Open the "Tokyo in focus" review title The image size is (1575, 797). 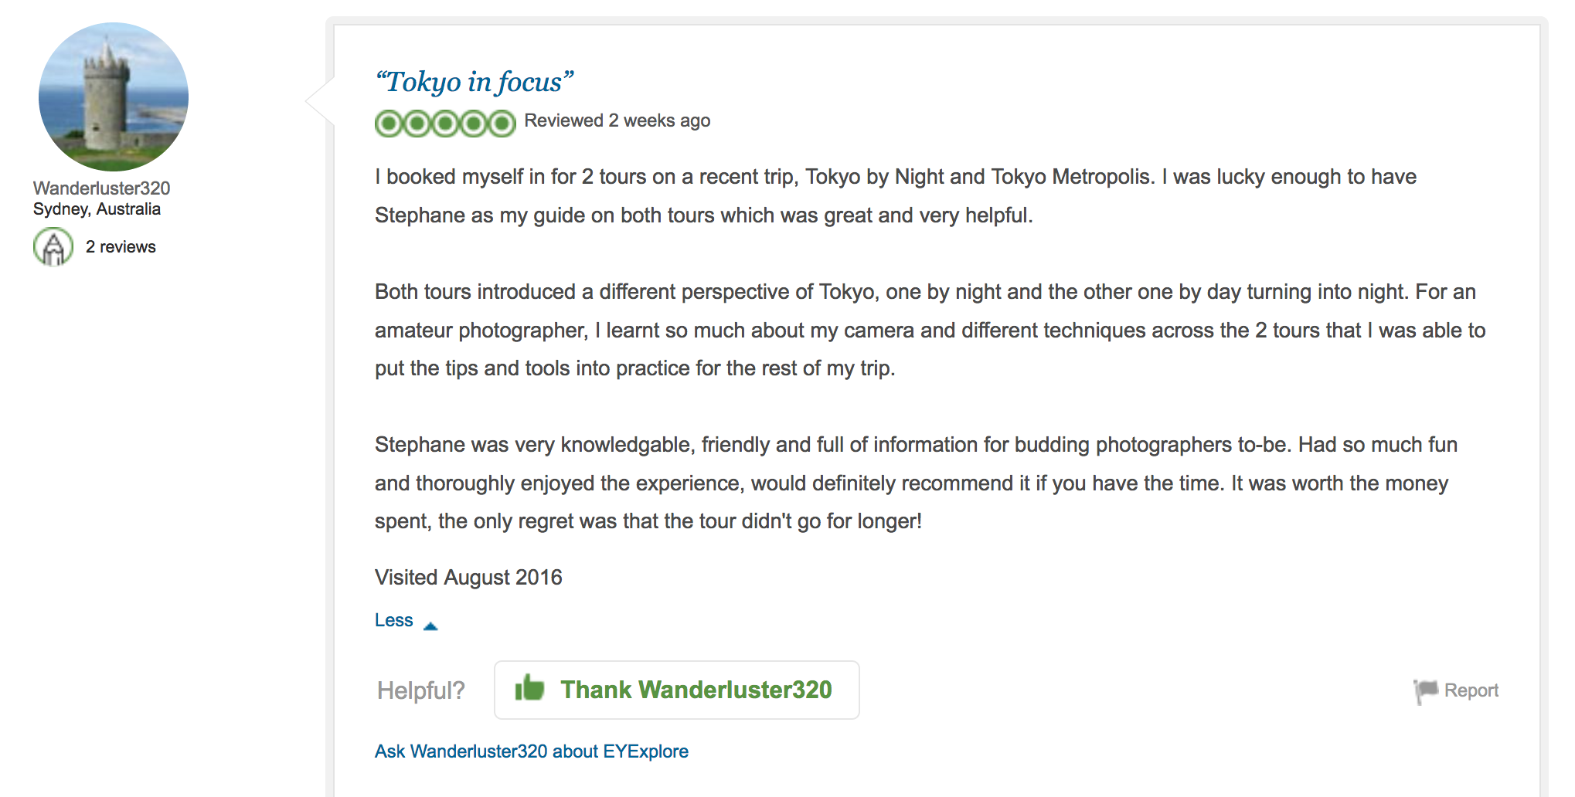pyautogui.click(x=474, y=82)
